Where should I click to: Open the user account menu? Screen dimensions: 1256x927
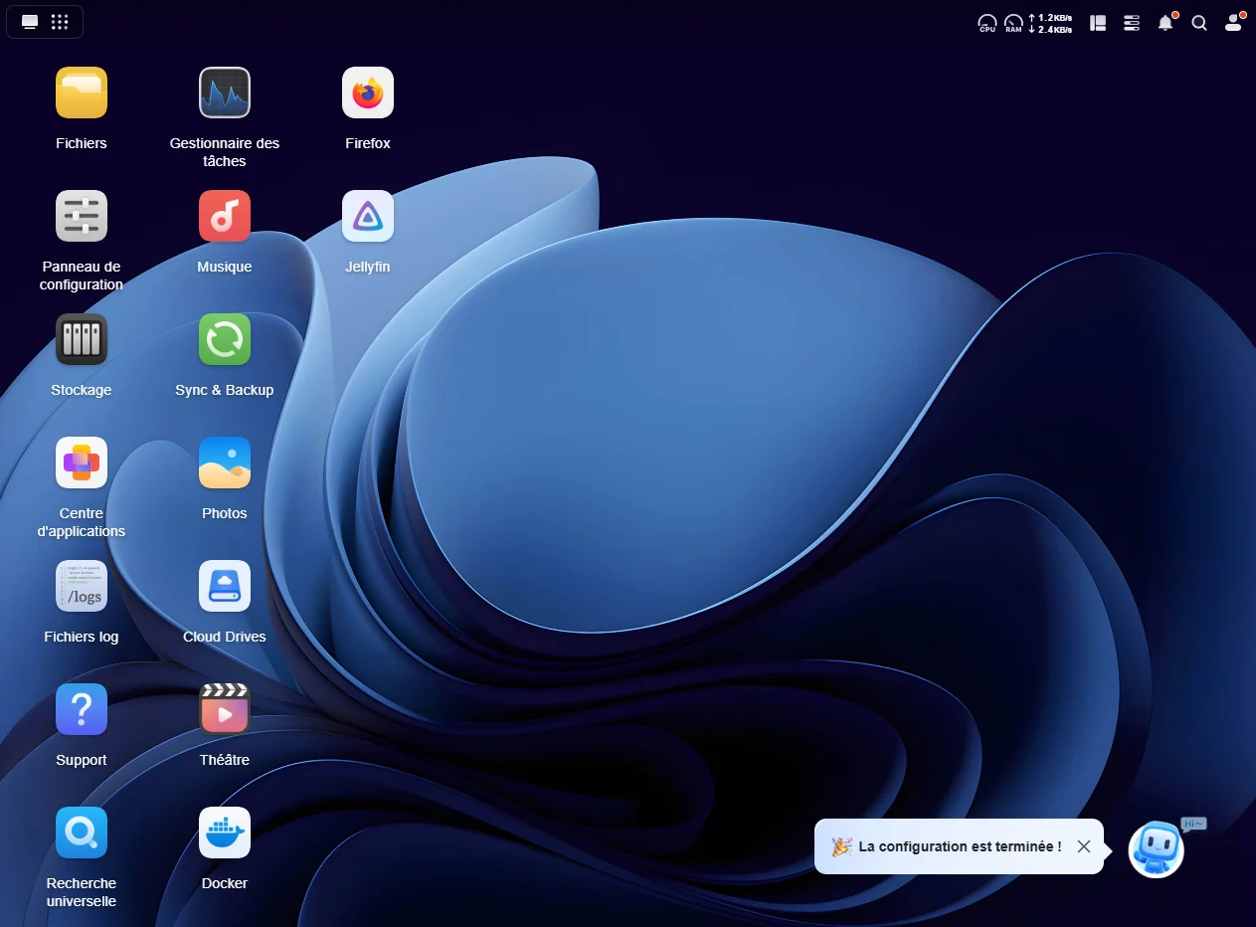pyautogui.click(x=1233, y=23)
